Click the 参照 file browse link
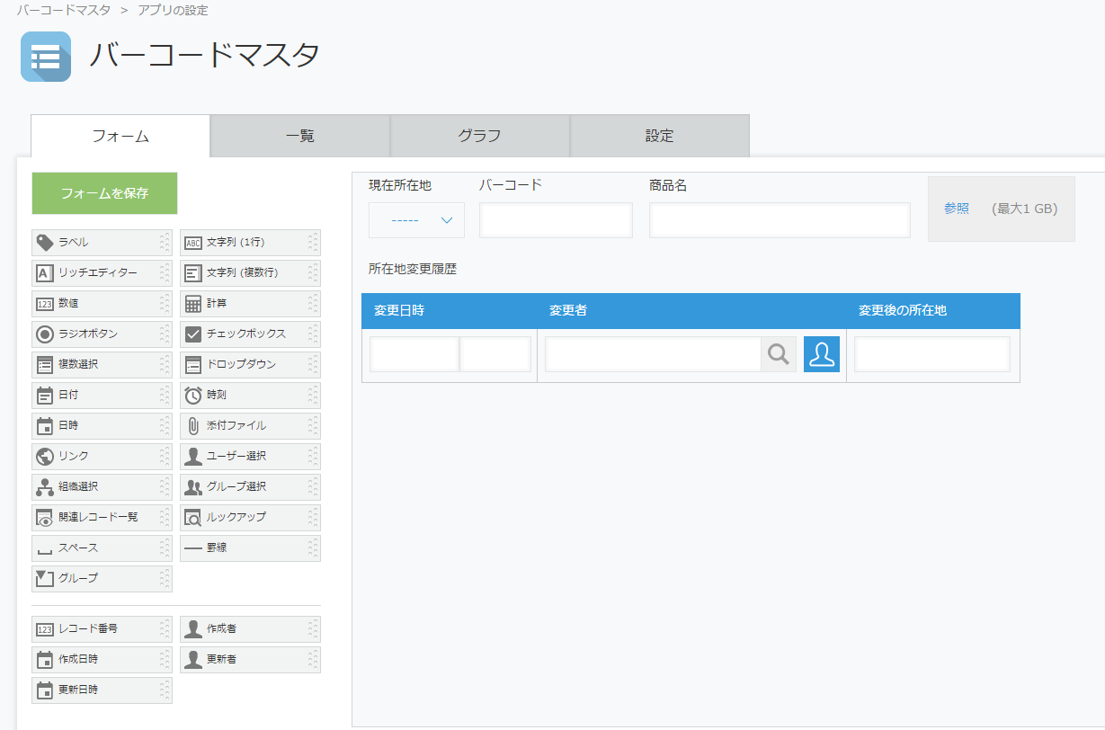The height and width of the screenshot is (730, 1105). tap(957, 209)
